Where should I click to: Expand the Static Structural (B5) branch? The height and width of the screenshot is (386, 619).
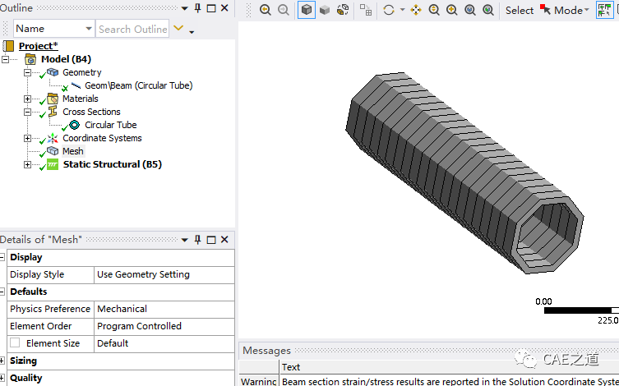tap(27, 164)
